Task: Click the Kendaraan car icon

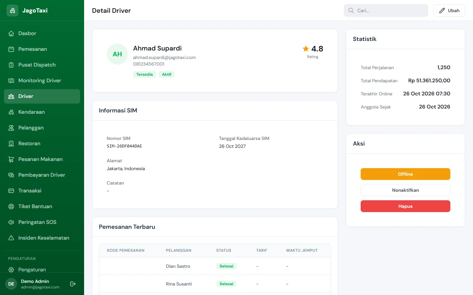Action: point(11,112)
